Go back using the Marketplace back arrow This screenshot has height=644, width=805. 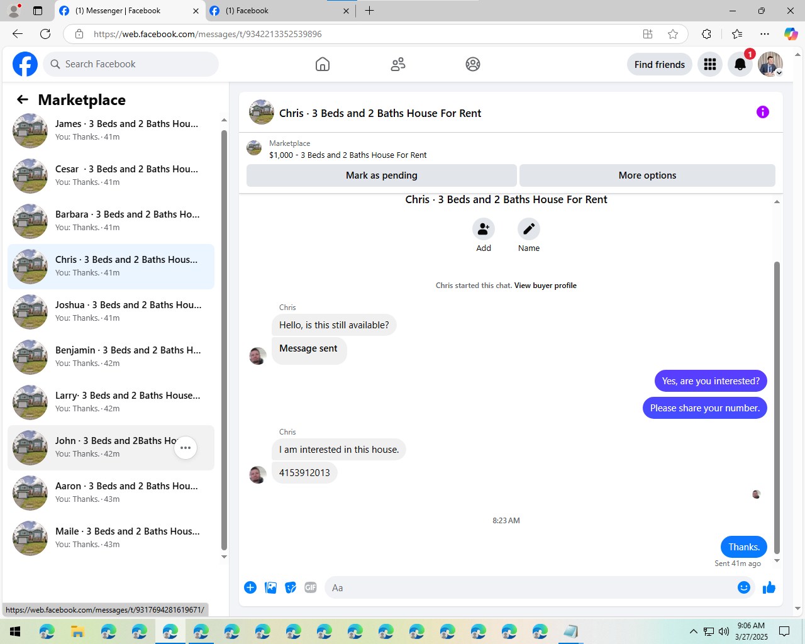tap(23, 99)
